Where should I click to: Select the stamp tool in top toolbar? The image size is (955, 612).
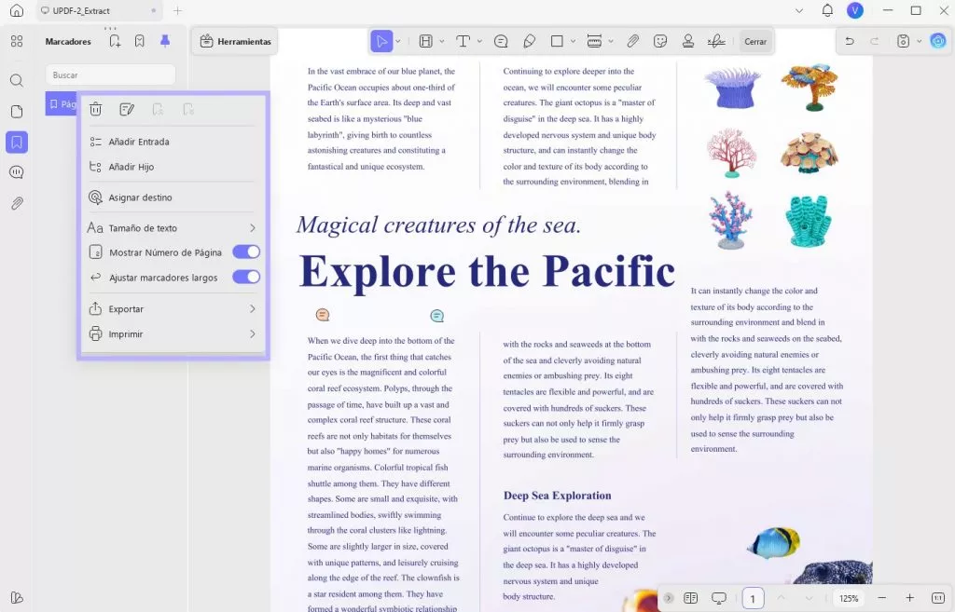pyautogui.click(x=688, y=41)
